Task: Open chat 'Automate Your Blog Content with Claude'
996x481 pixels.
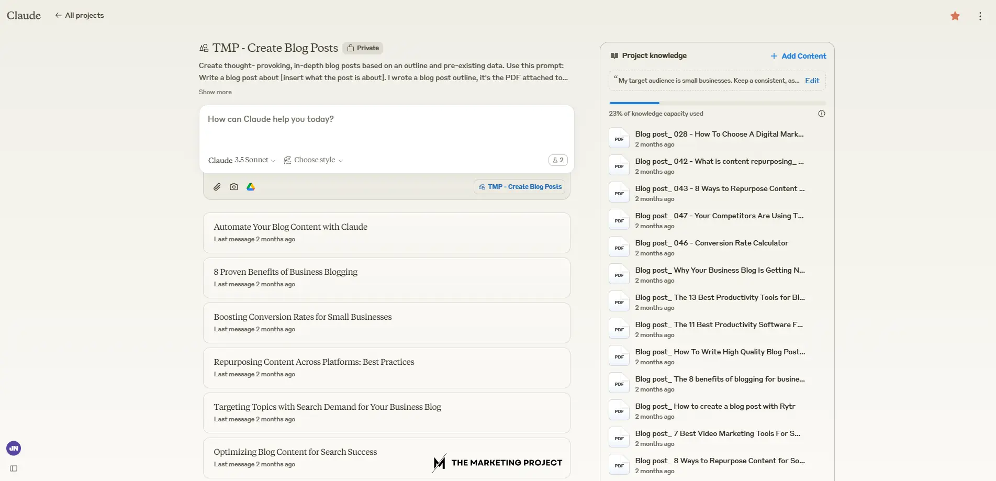Action: tap(386, 233)
